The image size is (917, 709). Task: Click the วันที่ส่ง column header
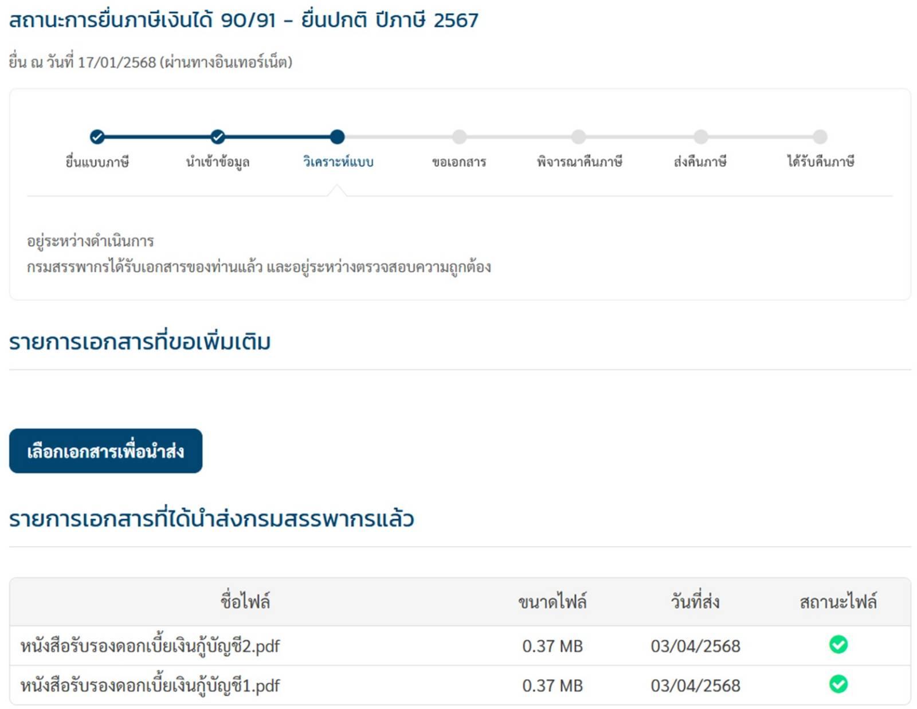click(695, 601)
